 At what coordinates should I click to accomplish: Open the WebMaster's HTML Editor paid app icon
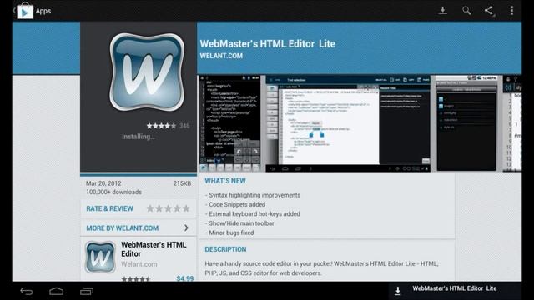click(x=100, y=257)
